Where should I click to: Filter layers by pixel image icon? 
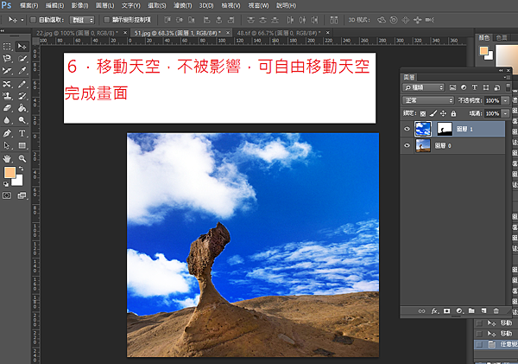(x=452, y=87)
